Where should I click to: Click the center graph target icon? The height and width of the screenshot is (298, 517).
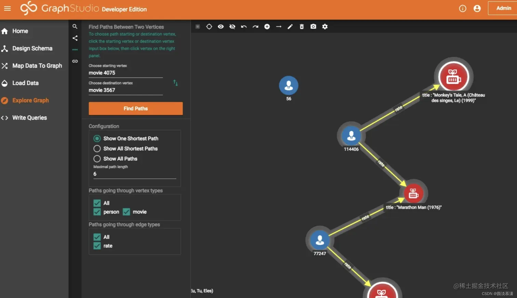pos(209,27)
